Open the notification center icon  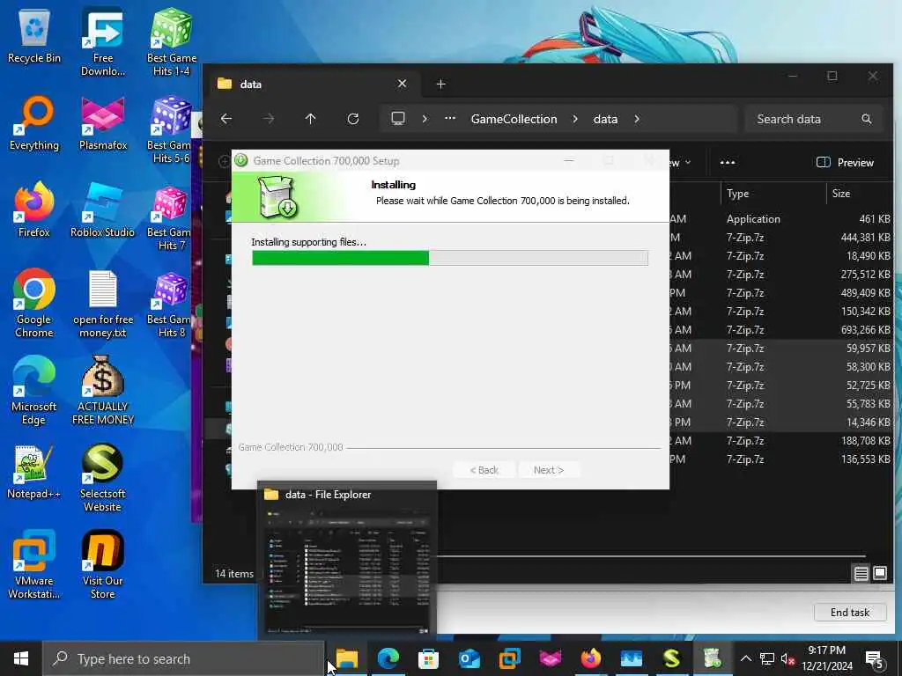(875, 659)
